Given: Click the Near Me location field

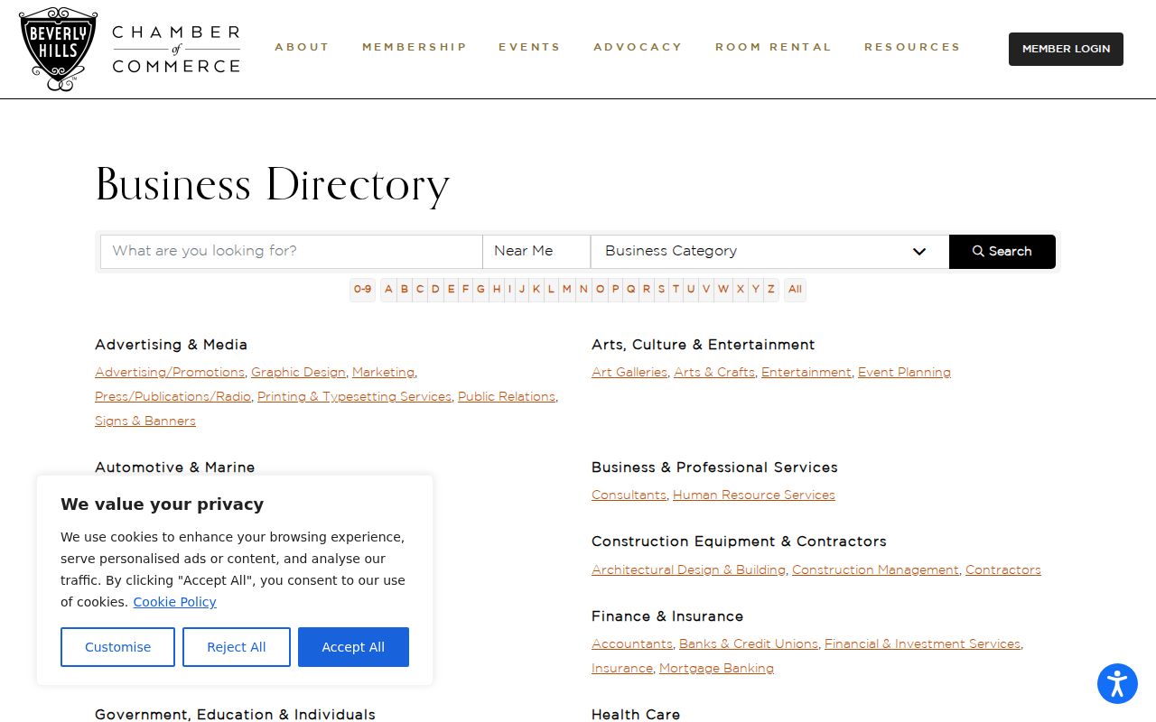Looking at the screenshot, I should 536,251.
